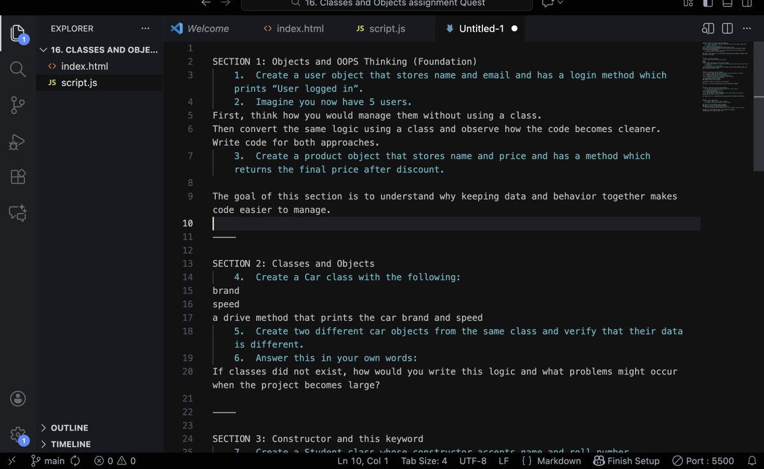Click the Explorer more actions ellipsis

(145, 28)
